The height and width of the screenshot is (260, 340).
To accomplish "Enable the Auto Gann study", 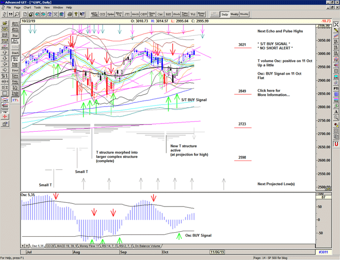I will (x=15, y=24).
